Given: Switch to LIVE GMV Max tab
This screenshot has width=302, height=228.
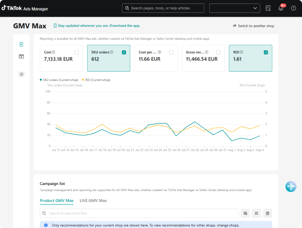Looking at the screenshot, I should 93,201.
